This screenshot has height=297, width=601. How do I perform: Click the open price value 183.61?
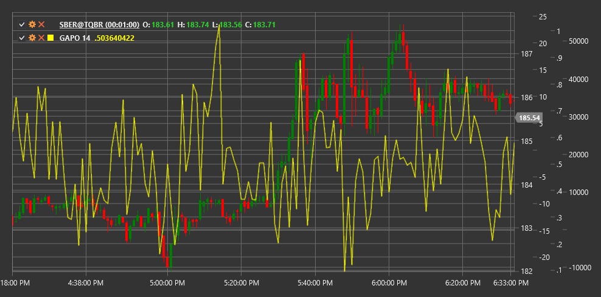point(162,24)
